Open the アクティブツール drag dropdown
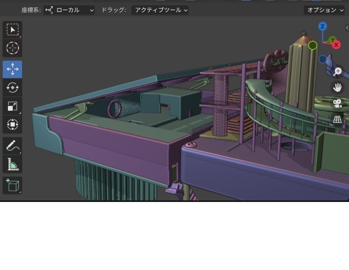 pos(160,10)
